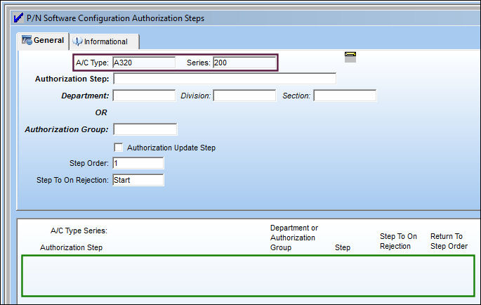Click the A/C Type field
This screenshot has height=305, width=481.
(x=144, y=63)
